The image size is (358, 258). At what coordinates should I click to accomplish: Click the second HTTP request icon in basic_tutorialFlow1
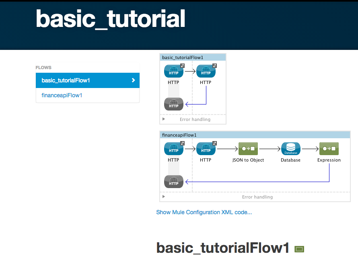(x=206, y=72)
